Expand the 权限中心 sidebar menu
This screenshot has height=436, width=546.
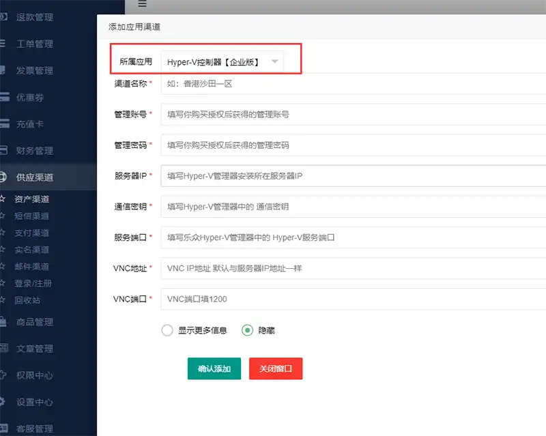pyautogui.click(x=34, y=375)
